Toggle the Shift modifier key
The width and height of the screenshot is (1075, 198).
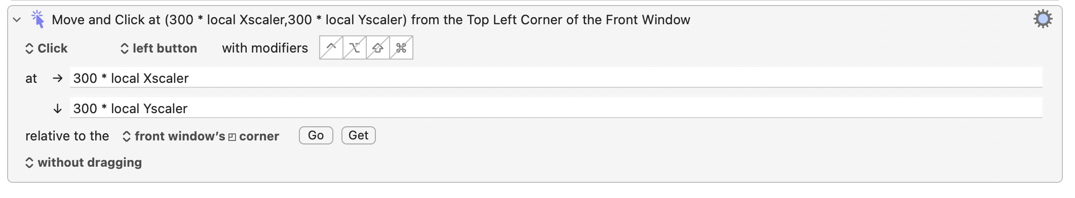[x=378, y=47]
